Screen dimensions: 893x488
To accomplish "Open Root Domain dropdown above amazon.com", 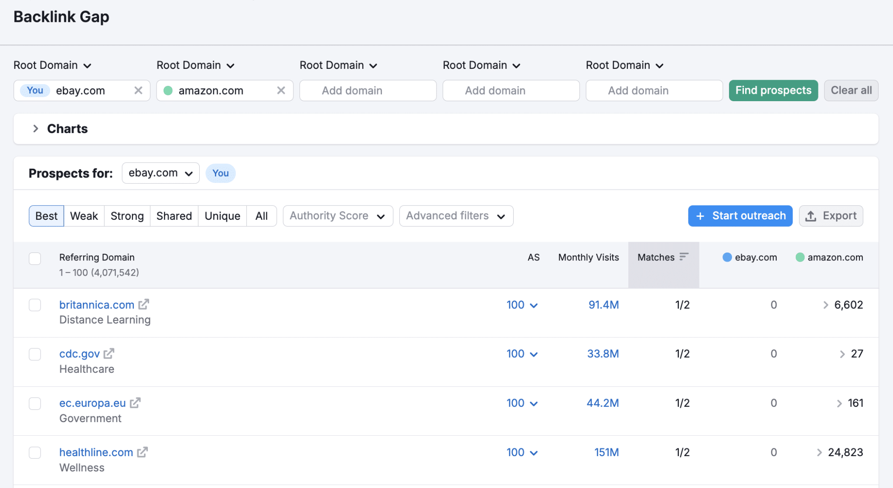I will pos(195,65).
